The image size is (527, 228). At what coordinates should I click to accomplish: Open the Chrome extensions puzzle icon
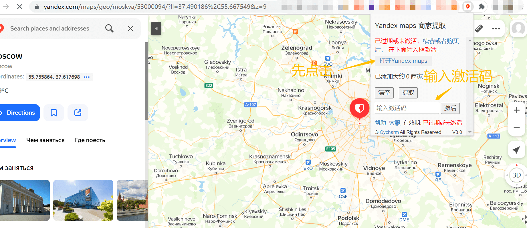(482, 7)
